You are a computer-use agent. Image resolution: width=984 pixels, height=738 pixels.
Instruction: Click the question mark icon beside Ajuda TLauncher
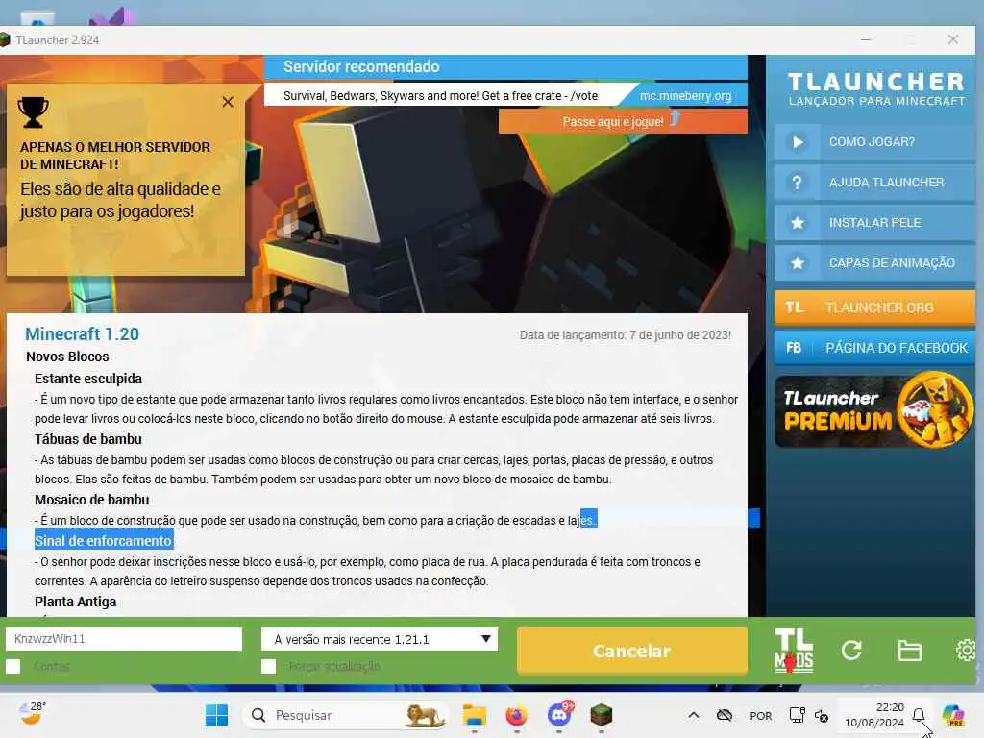pos(797,183)
